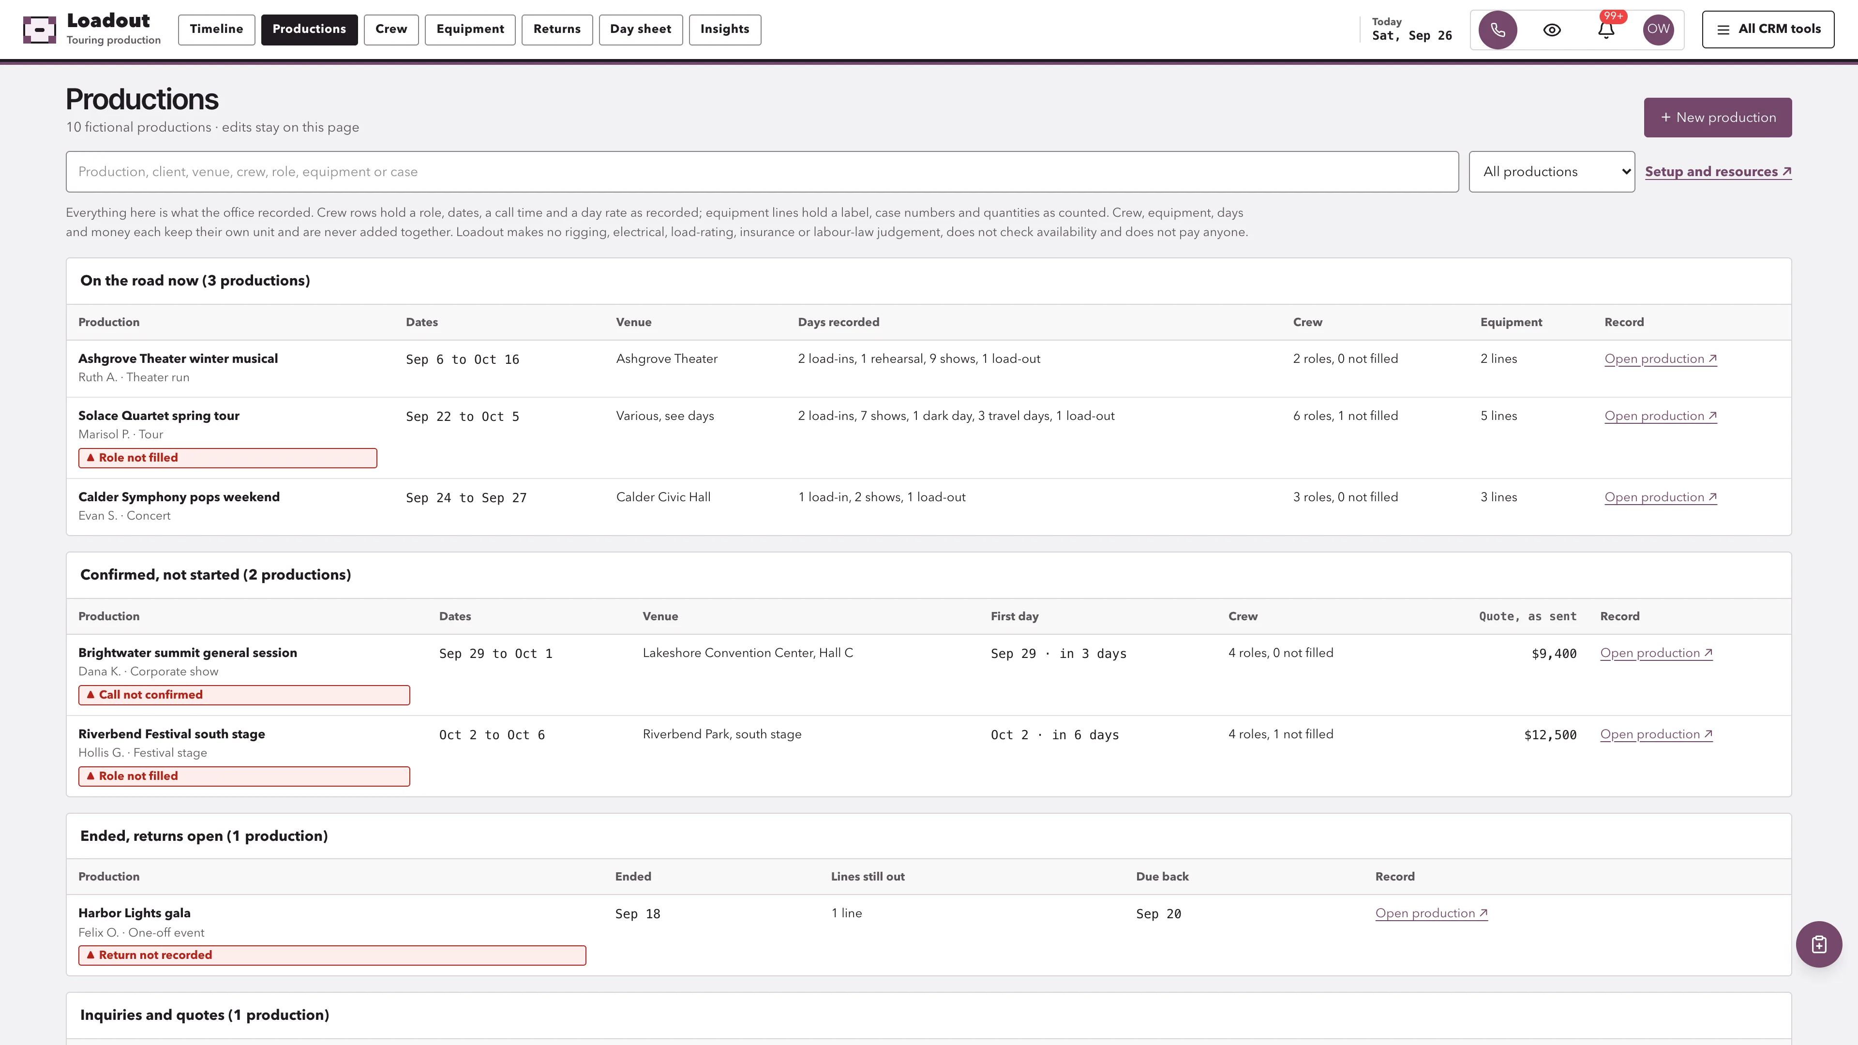
Task: Open the Day sheet tab
Action: point(641,30)
